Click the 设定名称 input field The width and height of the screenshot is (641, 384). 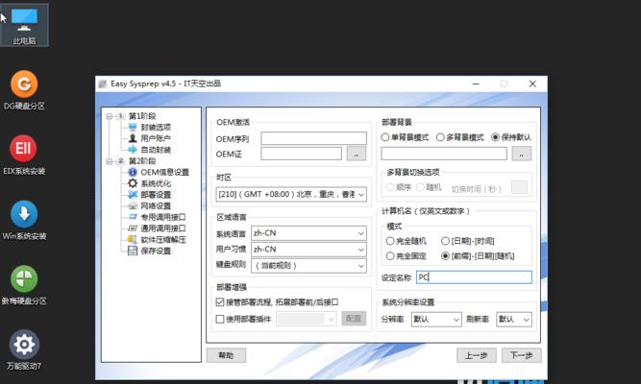(474, 277)
